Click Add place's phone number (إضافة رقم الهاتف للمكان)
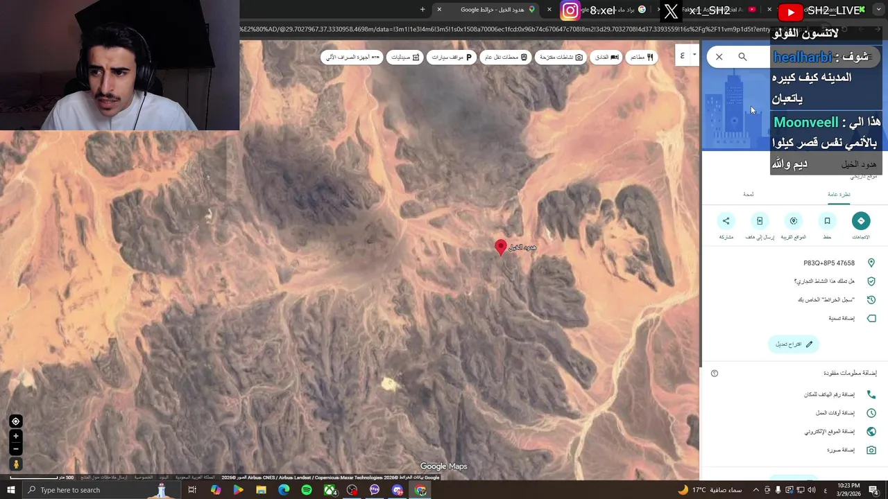888x499 pixels. (829, 394)
